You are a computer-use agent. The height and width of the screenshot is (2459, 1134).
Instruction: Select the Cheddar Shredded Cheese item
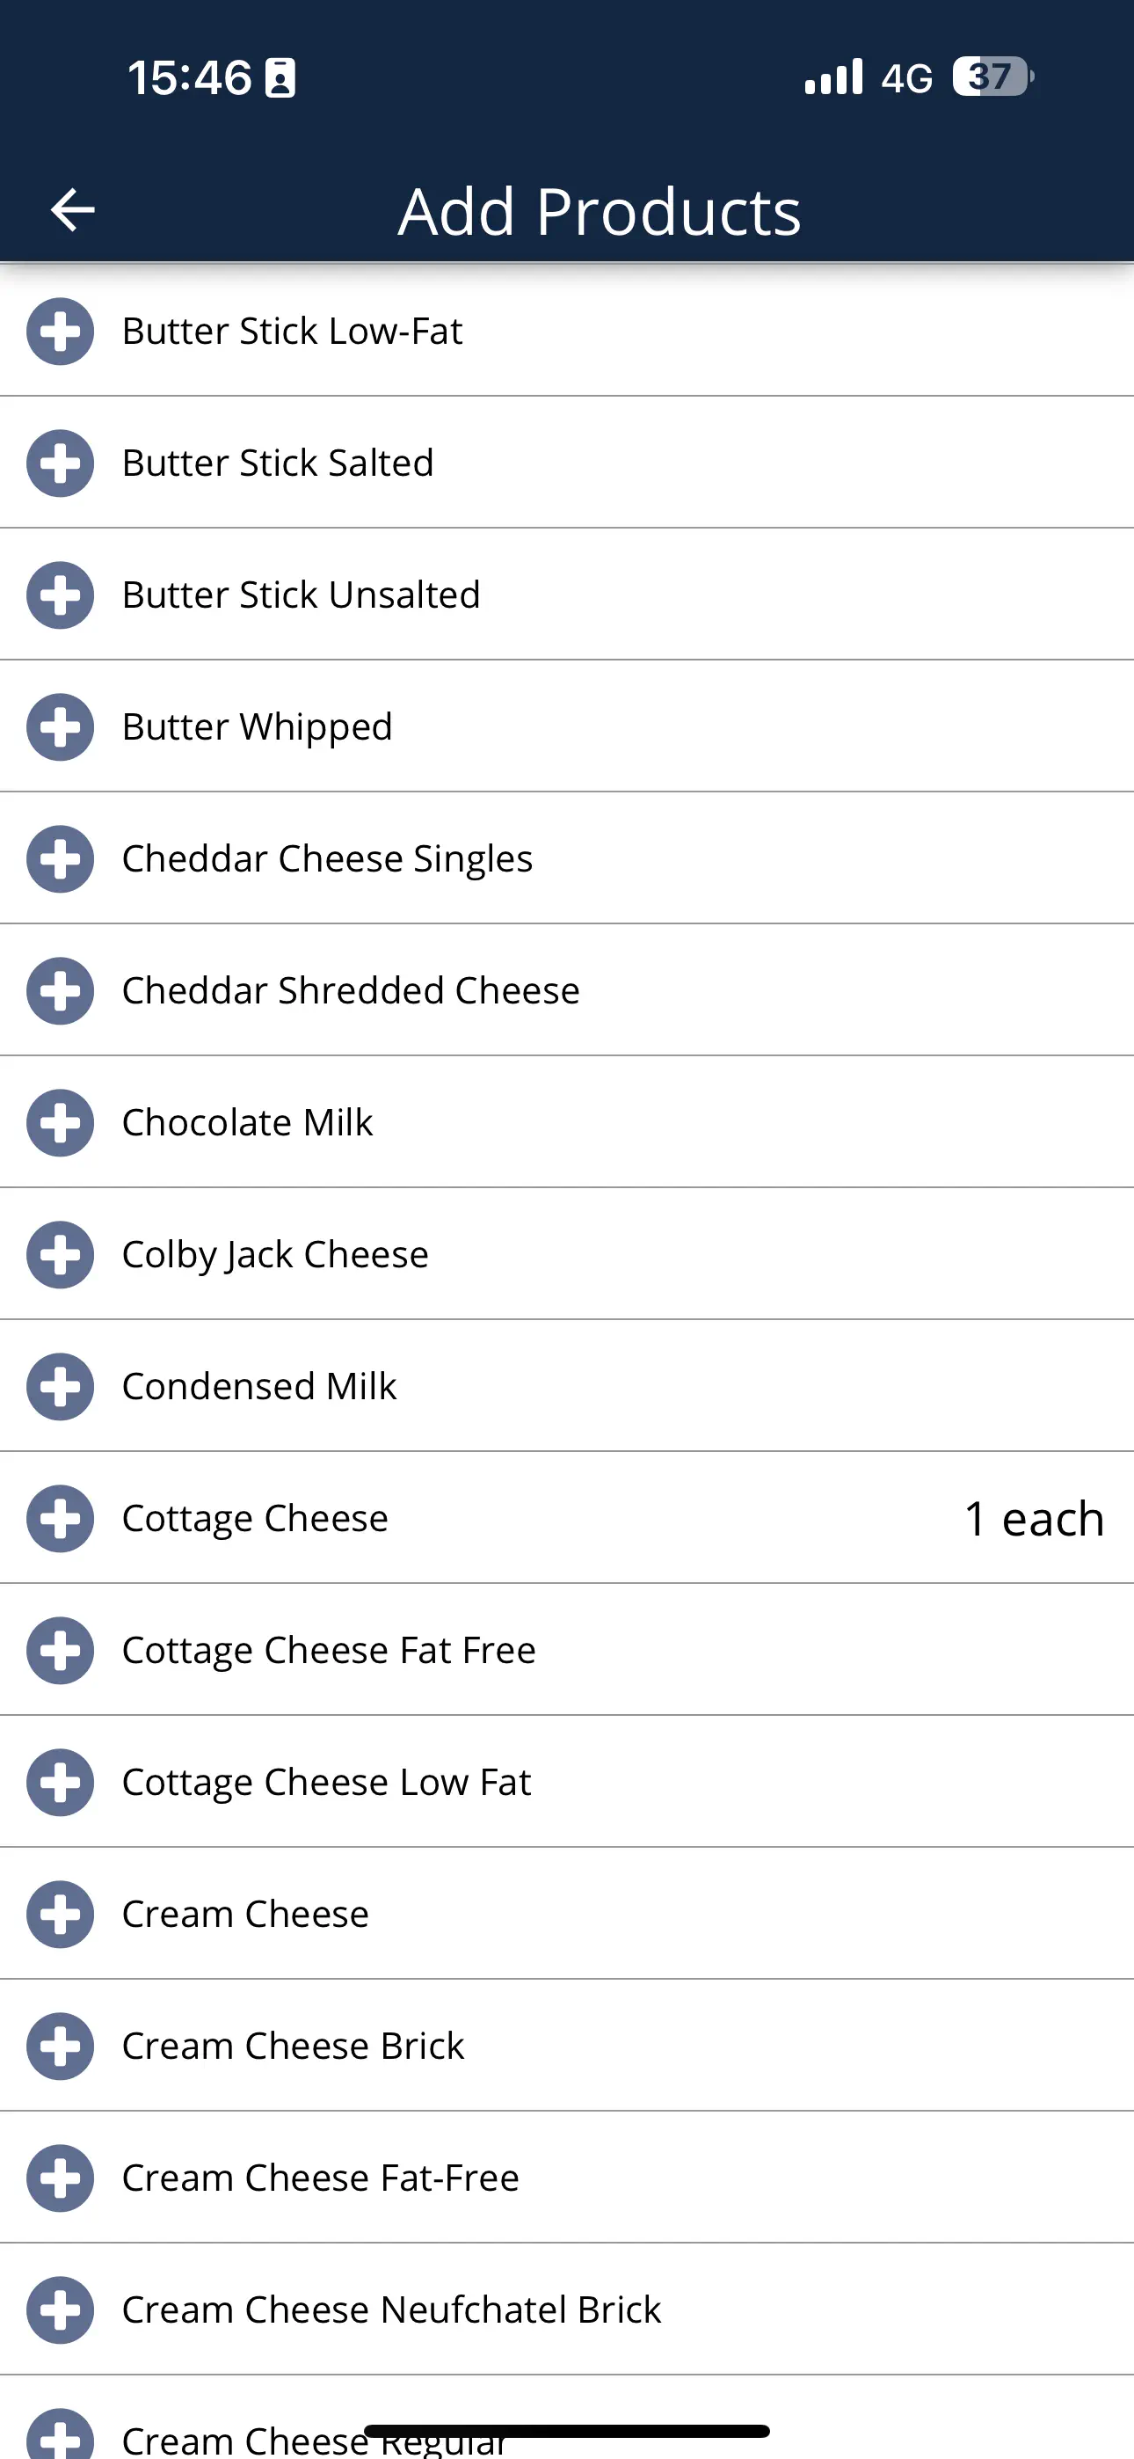tap(351, 990)
